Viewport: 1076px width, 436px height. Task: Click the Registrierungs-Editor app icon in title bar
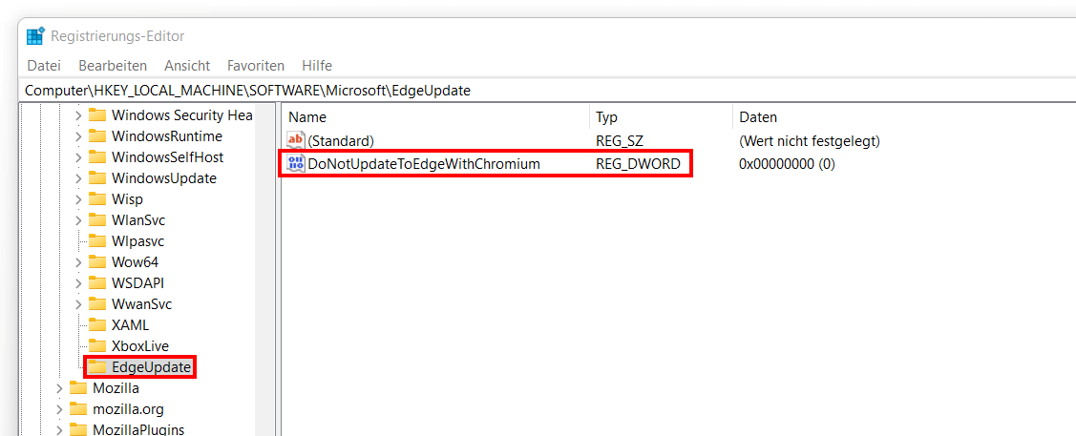tap(35, 35)
